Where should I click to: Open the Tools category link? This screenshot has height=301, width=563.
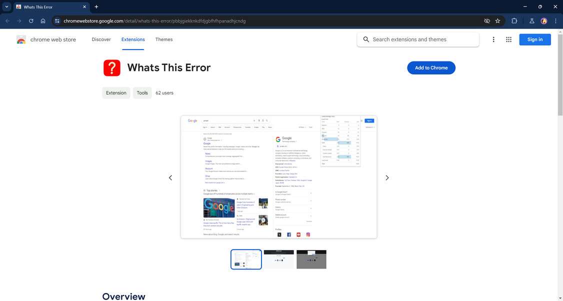coord(142,92)
